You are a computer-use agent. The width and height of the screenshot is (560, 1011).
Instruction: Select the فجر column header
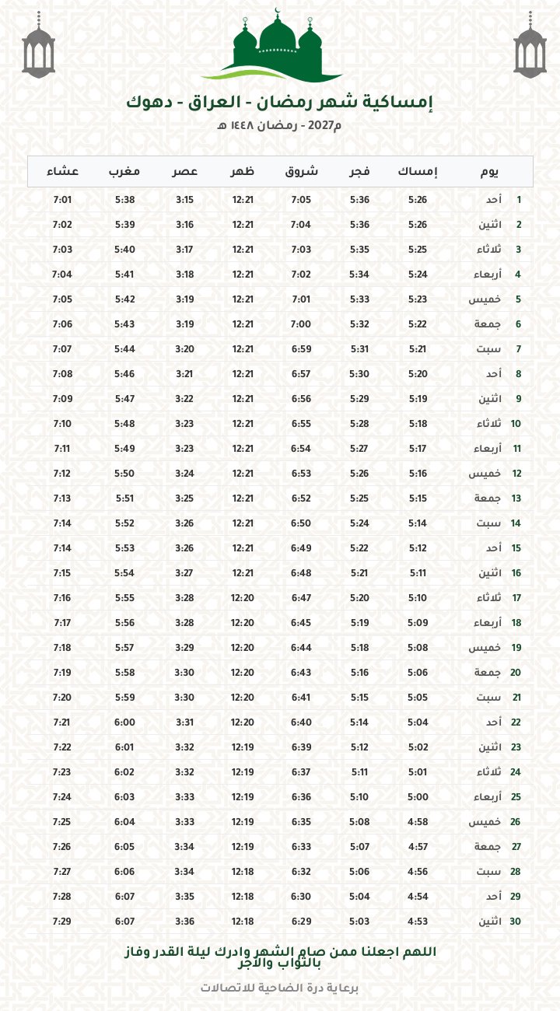click(359, 172)
